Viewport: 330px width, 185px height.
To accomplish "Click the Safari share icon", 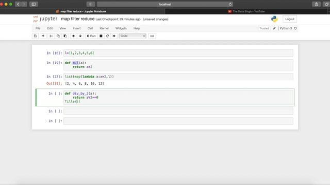I will [x=316, y=4].
